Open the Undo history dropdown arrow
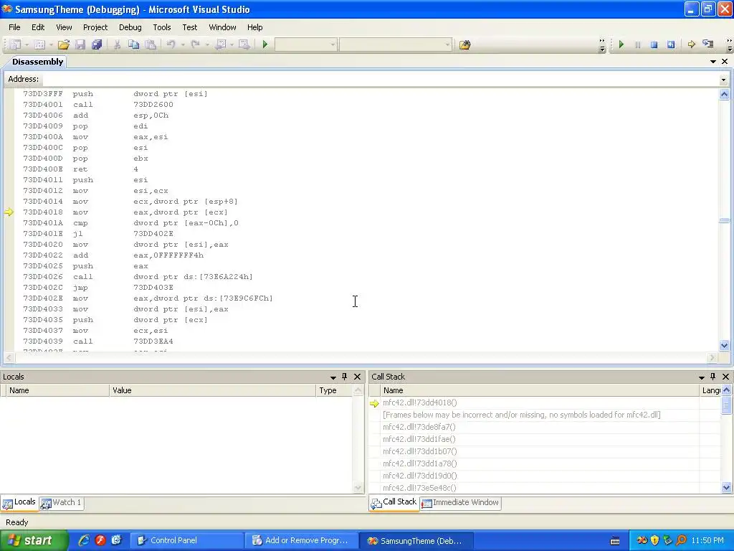The width and height of the screenshot is (734, 551). (183, 44)
